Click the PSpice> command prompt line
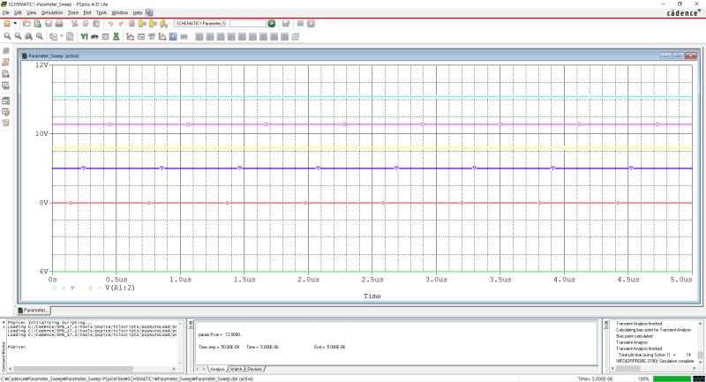 (x=16, y=347)
